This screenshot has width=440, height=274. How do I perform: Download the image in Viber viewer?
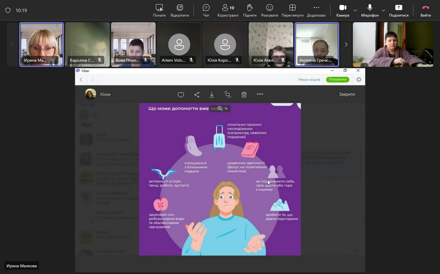(212, 95)
